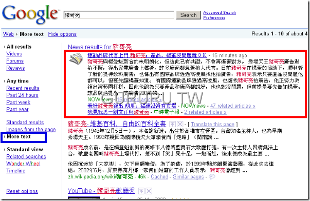Viewport: 310px width, 201px height.
Task: Remove the YouTube result with X icon
Action: click(149, 191)
